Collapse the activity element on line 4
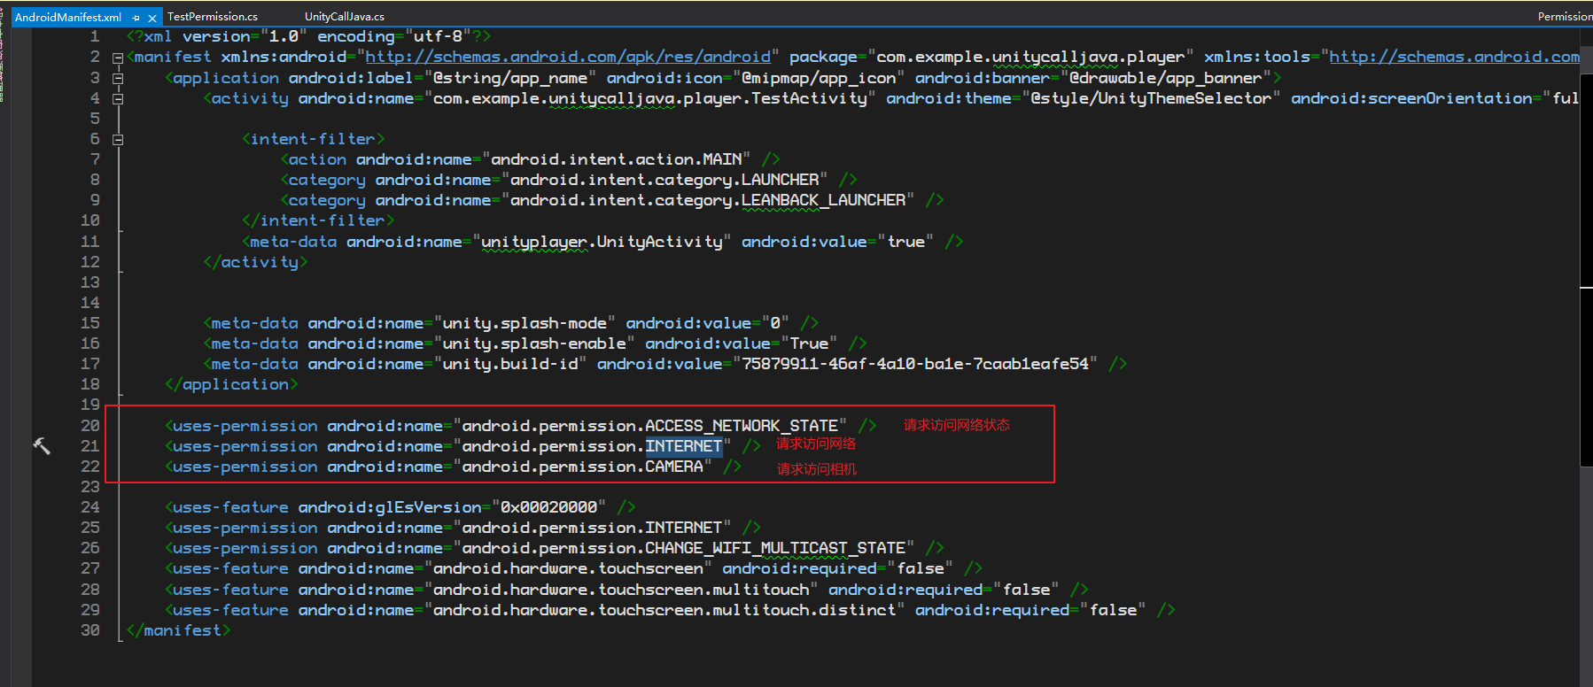 tap(118, 98)
